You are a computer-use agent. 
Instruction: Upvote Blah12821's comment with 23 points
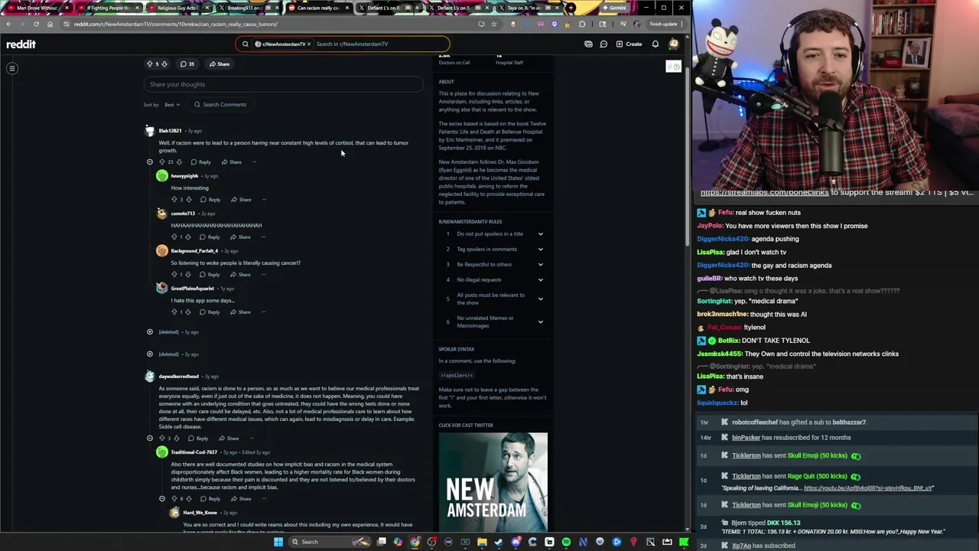(162, 162)
